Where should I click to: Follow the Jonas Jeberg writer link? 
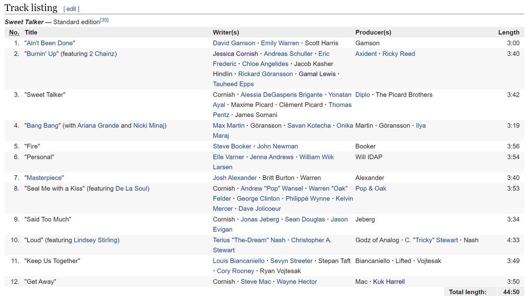(x=260, y=219)
